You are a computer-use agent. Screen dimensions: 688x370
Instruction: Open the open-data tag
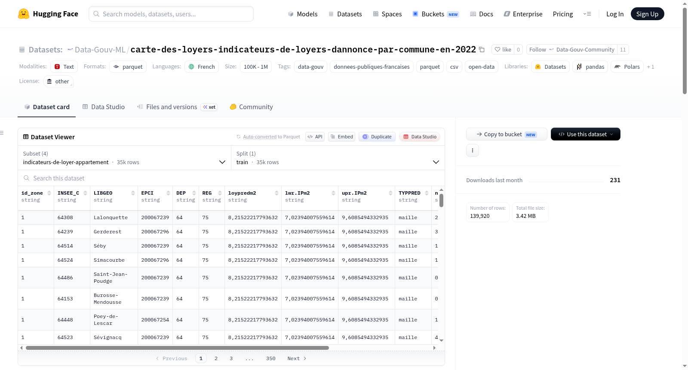[x=482, y=67]
